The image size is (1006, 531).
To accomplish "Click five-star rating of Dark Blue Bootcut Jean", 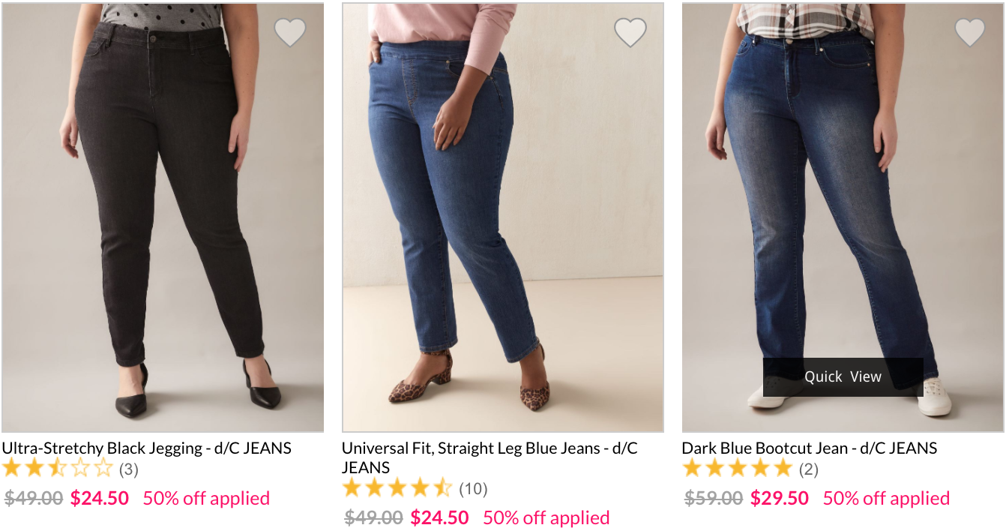I will (x=737, y=469).
